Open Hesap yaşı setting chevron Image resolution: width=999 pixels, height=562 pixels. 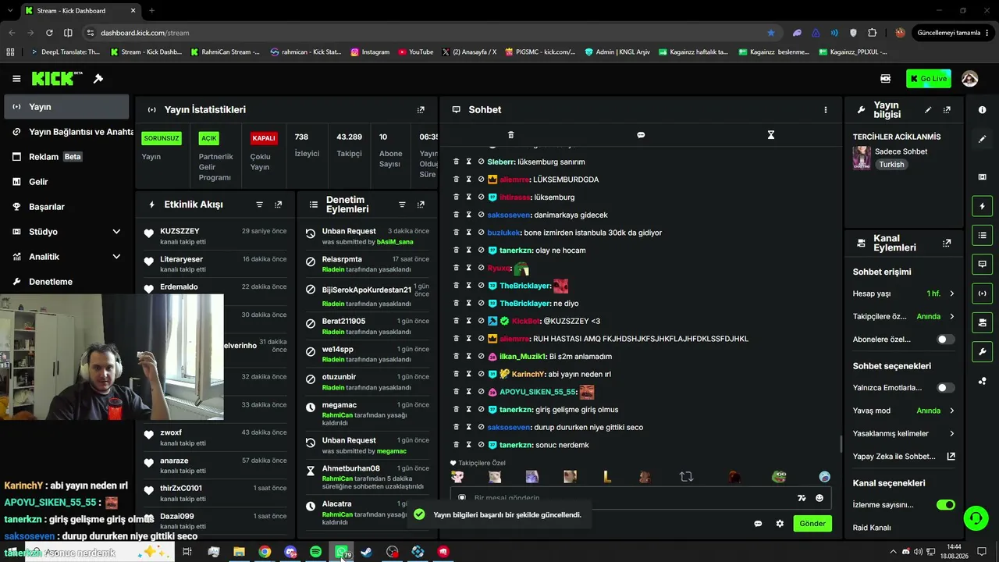(x=951, y=293)
